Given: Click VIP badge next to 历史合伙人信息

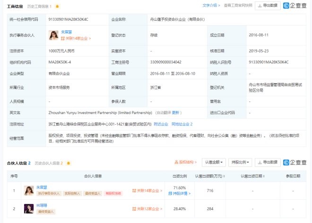Looking at the screenshot, I should pos(68,163).
